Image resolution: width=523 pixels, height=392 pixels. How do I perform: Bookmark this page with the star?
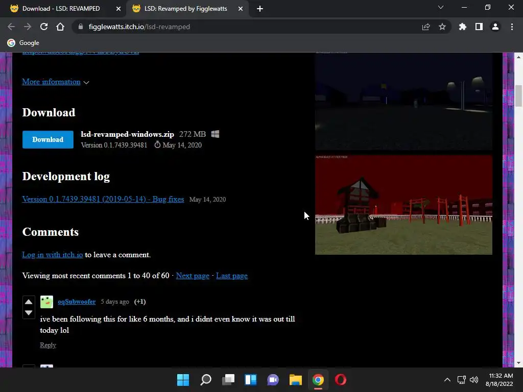coord(442,27)
